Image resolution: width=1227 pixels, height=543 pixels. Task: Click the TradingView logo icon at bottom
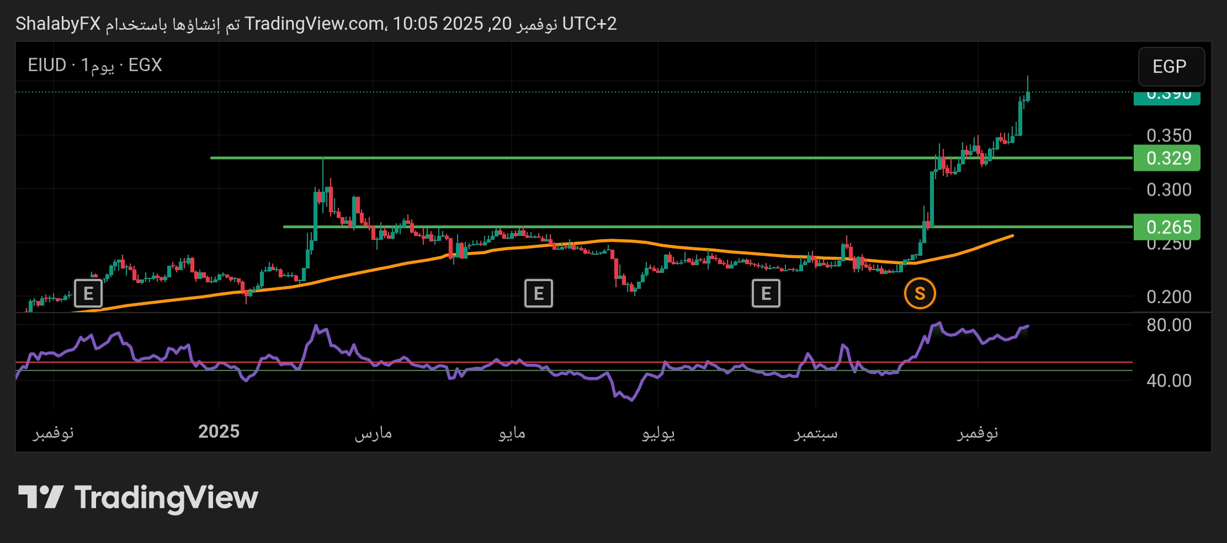click(41, 497)
